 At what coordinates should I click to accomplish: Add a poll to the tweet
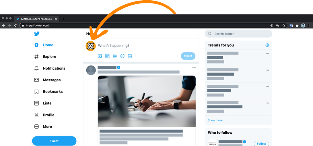coord(115,56)
